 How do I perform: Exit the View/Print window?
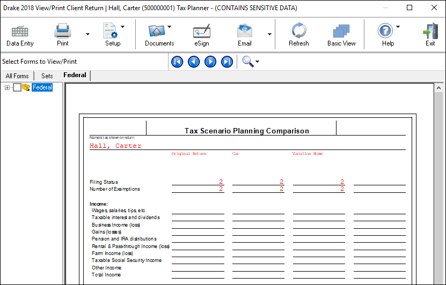pos(430,31)
